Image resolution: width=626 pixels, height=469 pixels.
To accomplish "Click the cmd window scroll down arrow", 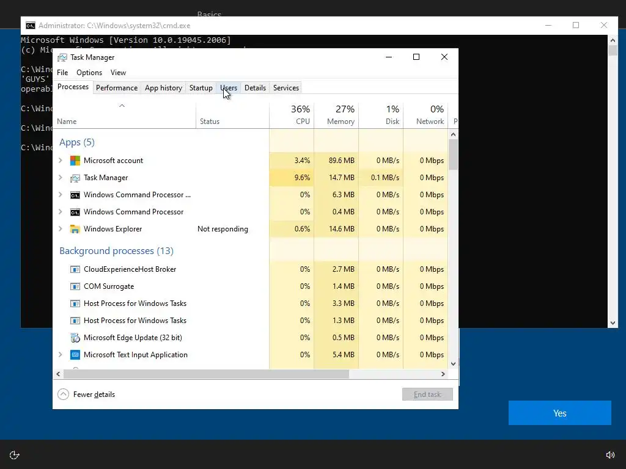I will pyautogui.click(x=613, y=324).
